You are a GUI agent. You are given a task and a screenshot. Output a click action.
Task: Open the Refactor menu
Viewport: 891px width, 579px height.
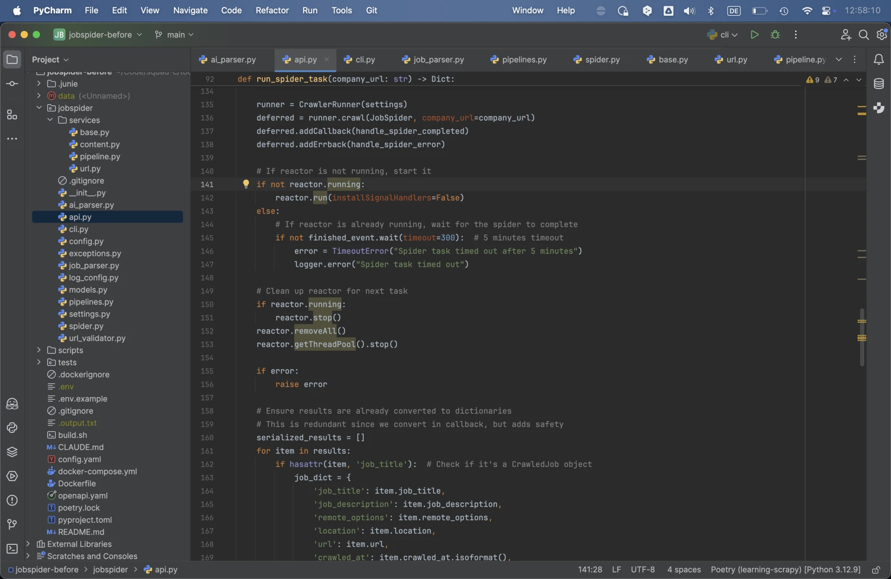tap(272, 10)
